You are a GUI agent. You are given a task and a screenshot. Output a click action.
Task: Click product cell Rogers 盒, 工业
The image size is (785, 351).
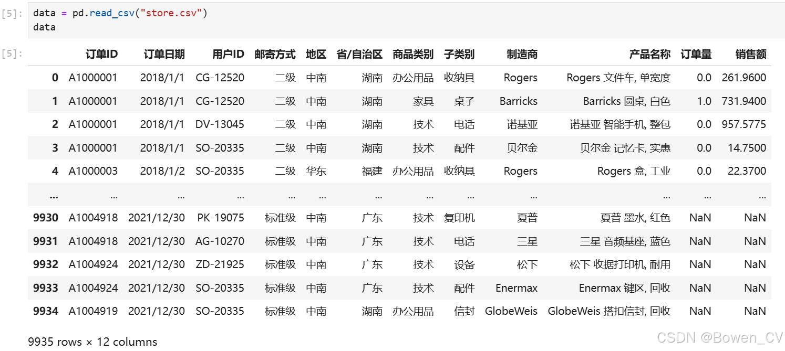634,171
